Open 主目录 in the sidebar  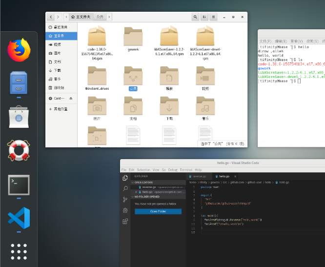[61, 36]
